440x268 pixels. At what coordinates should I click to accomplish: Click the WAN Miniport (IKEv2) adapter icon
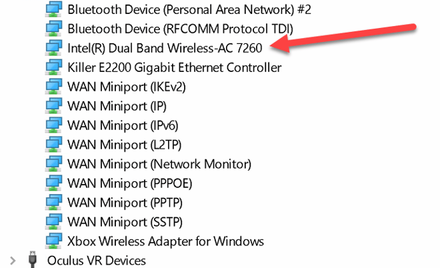(53, 87)
